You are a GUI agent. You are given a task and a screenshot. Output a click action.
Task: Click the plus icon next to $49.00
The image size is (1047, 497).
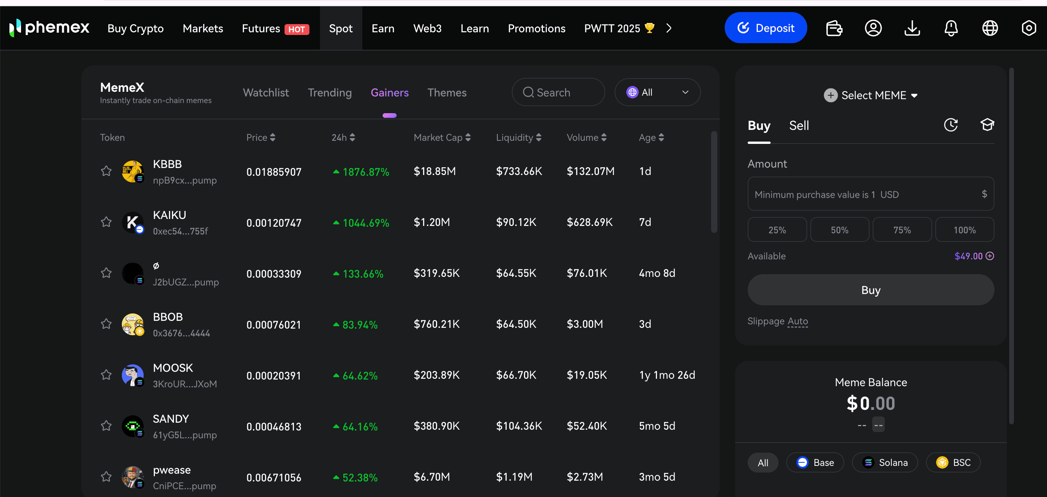click(x=990, y=256)
